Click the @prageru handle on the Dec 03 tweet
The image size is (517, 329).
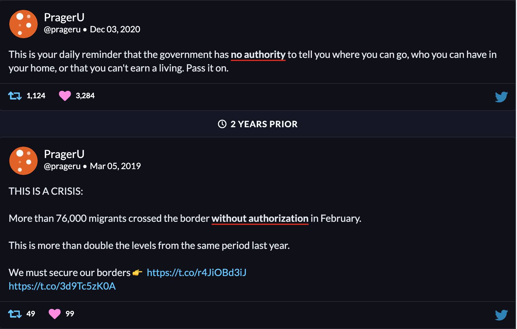coord(62,30)
